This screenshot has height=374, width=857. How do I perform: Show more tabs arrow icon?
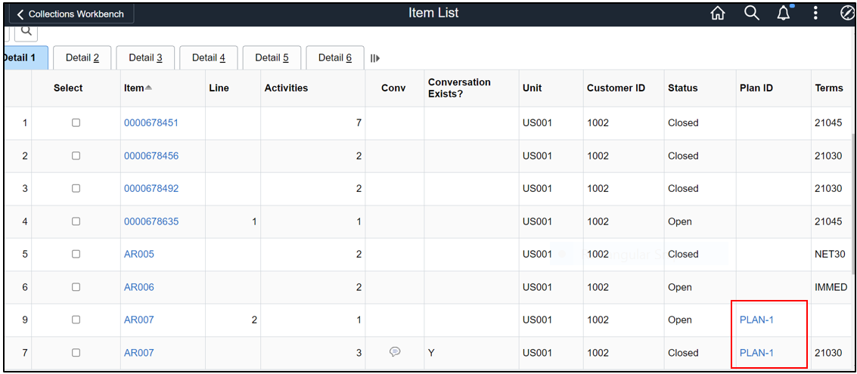pyautogui.click(x=374, y=58)
